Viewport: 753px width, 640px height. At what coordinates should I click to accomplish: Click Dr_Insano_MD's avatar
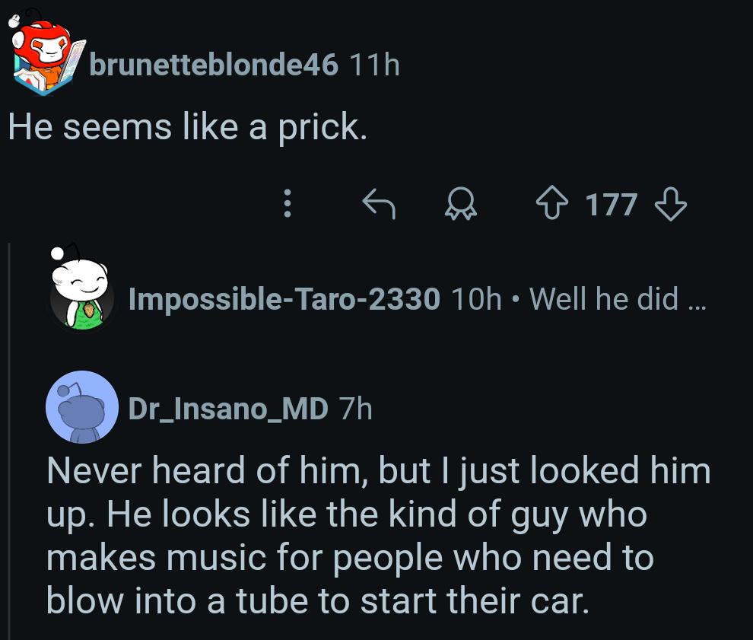coord(82,407)
